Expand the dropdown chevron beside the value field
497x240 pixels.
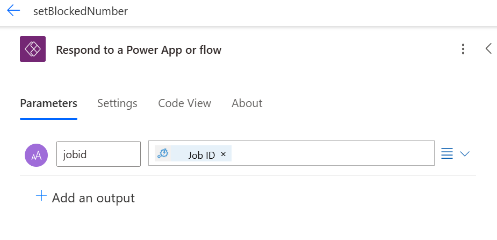pyautogui.click(x=465, y=154)
